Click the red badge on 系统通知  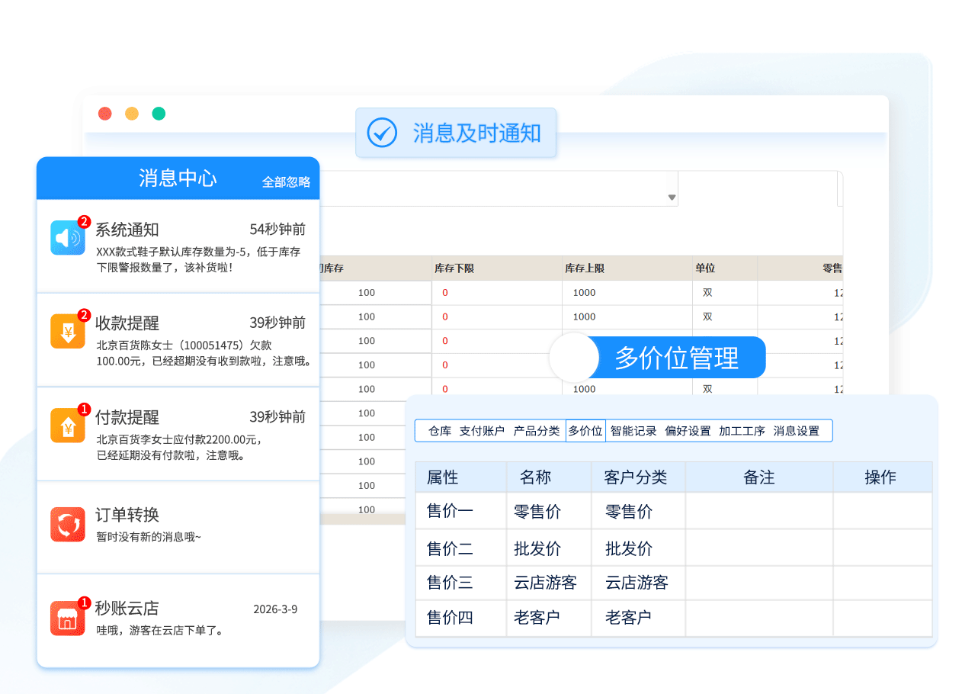(84, 222)
